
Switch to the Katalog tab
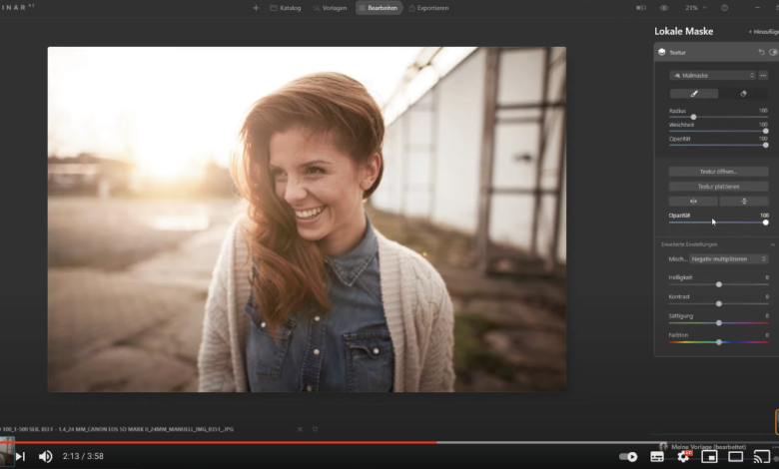pos(285,8)
